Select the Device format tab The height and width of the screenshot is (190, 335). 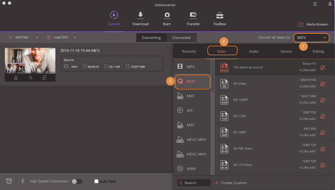(x=286, y=52)
